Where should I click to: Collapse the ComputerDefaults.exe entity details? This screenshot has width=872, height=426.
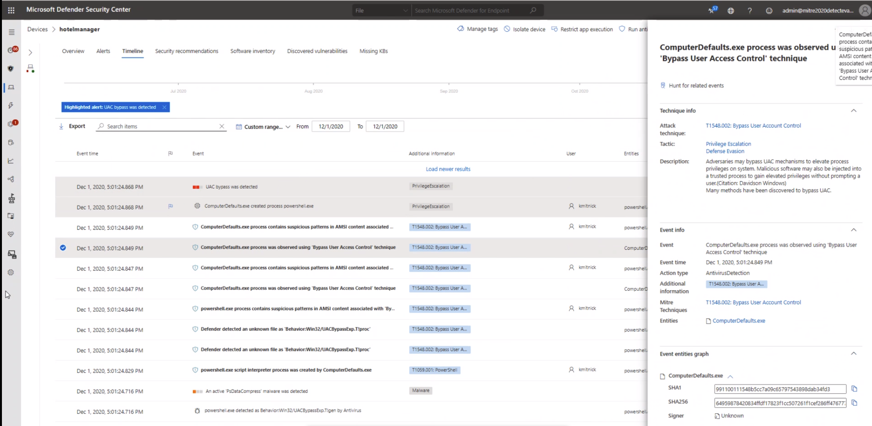click(x=730, y=376)
